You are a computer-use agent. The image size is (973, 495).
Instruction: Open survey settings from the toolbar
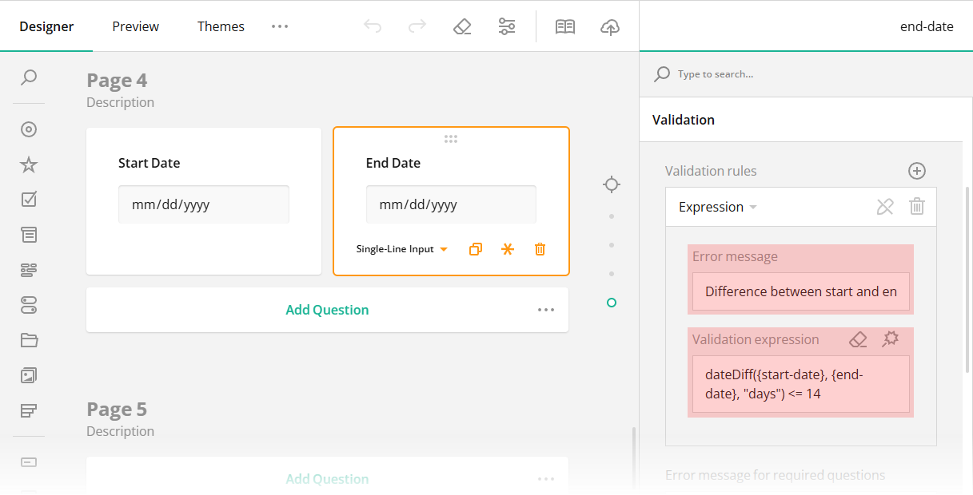pos(506,26)
